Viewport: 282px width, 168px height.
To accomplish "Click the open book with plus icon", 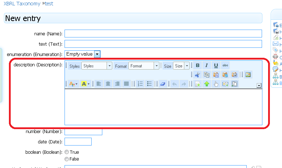I will (225, 84).
